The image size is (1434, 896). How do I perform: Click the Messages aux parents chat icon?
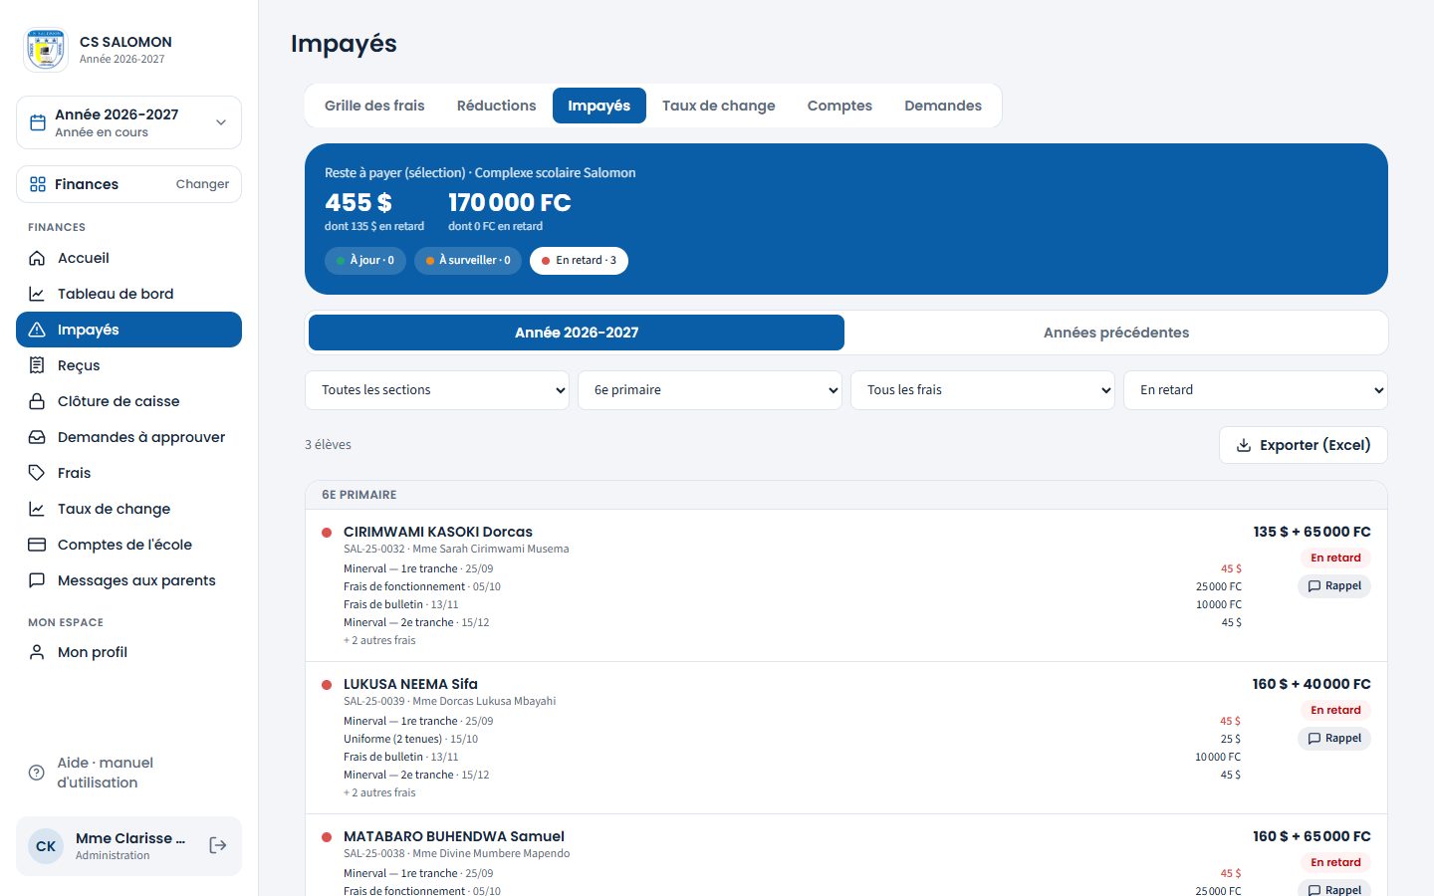tap(37, 580)
